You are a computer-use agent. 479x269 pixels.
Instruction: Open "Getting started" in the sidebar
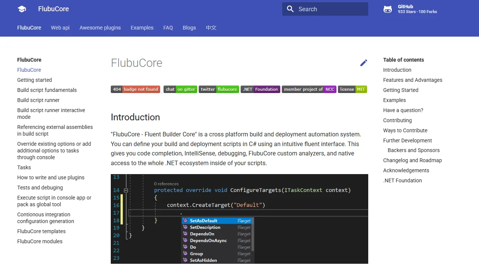point(34,80)
